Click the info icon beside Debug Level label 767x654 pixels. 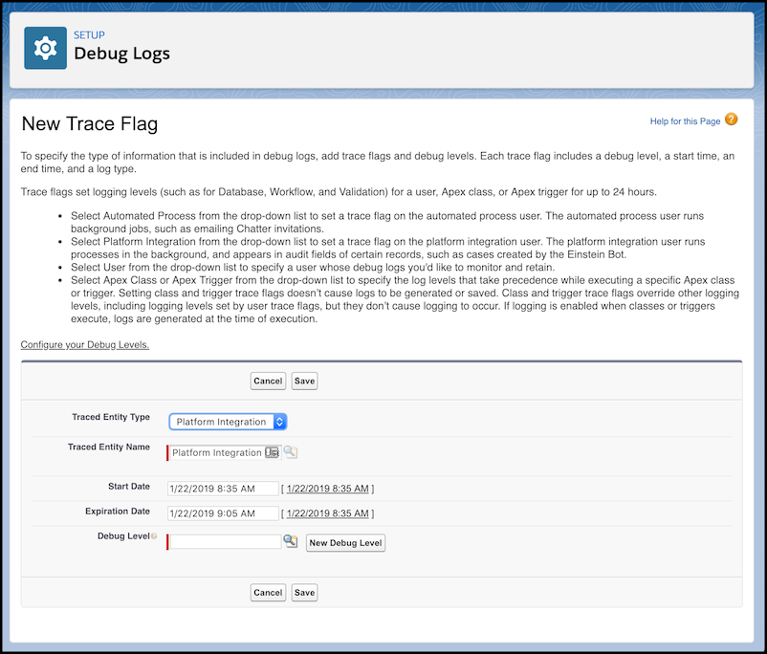click(154, 537)
